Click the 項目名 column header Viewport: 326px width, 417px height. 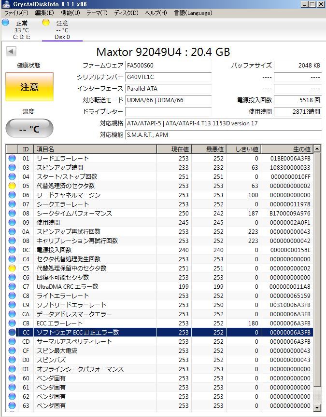pyautogui.click(x=95, y=149)
